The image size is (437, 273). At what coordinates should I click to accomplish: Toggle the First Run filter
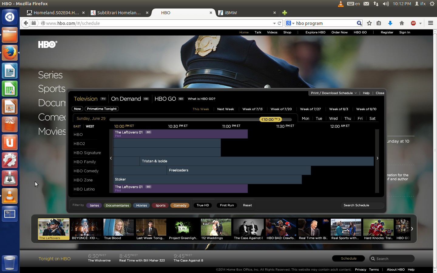coord(227,205)
